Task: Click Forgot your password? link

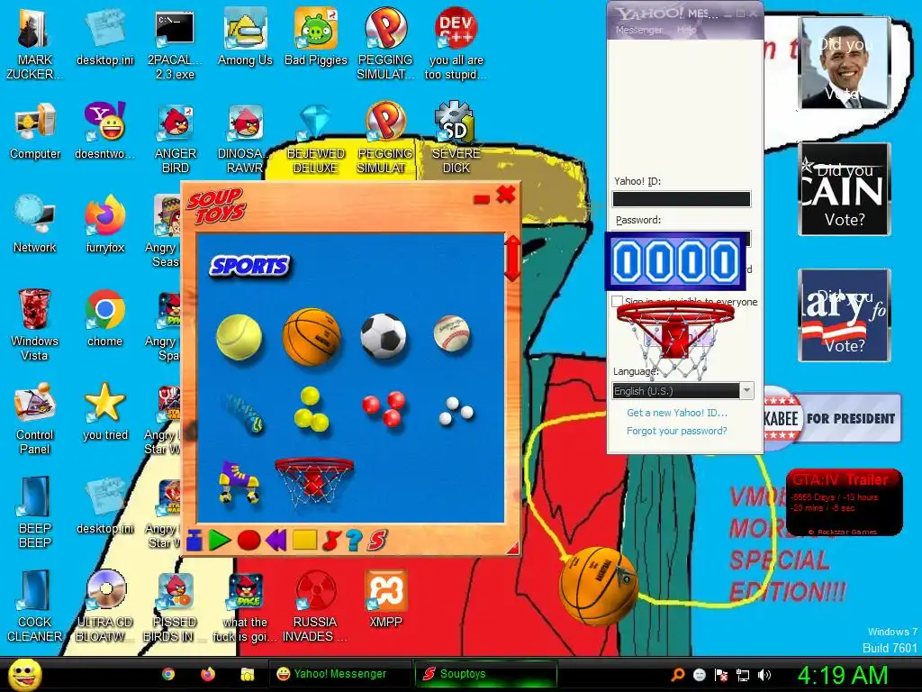Action: (x=677, y=431)
